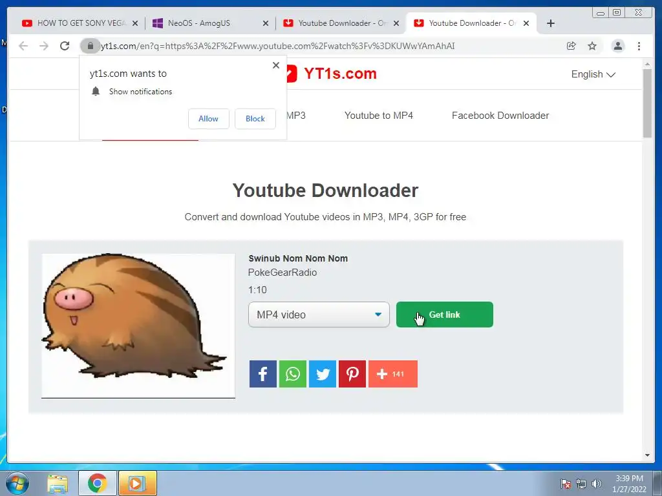Go forward with the browser forward arrow
Screen dimensions: 662x496
tap(44, 46)
